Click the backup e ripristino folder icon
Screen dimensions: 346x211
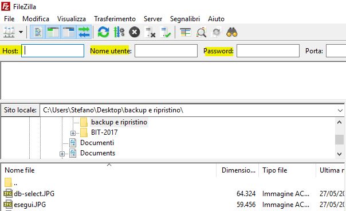[x=84, y=122]
